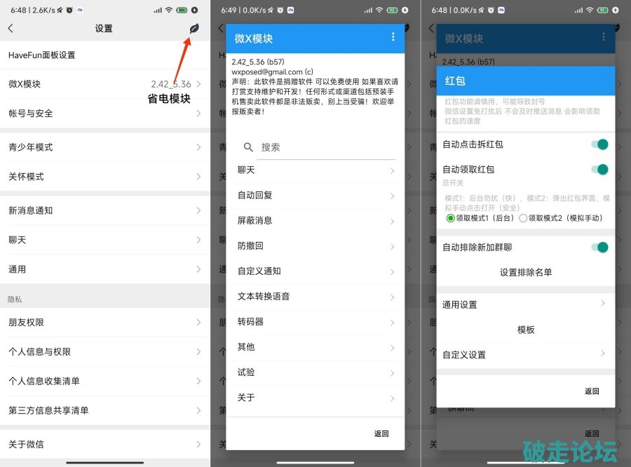Viewport: 631px width, 467px height.
Task: Open 自动回复 module entry
Action: [x=315, y=195]
